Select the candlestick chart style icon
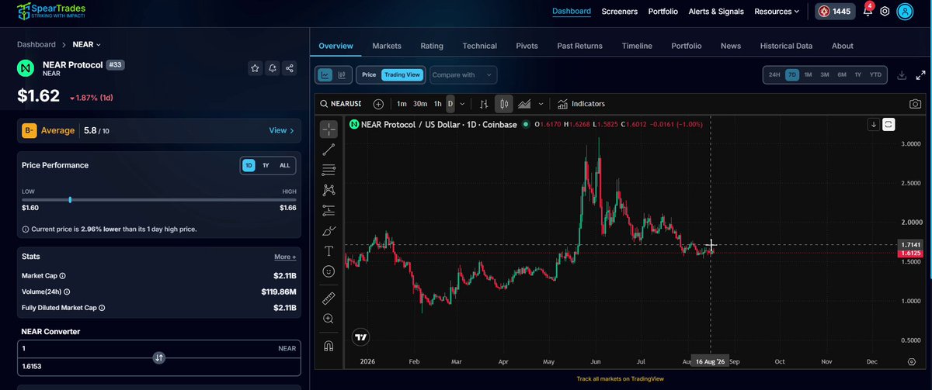 (x=503, y=103)
